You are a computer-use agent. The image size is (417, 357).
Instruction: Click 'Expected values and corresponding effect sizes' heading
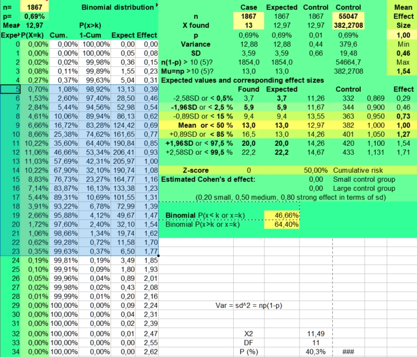point(242,80)
